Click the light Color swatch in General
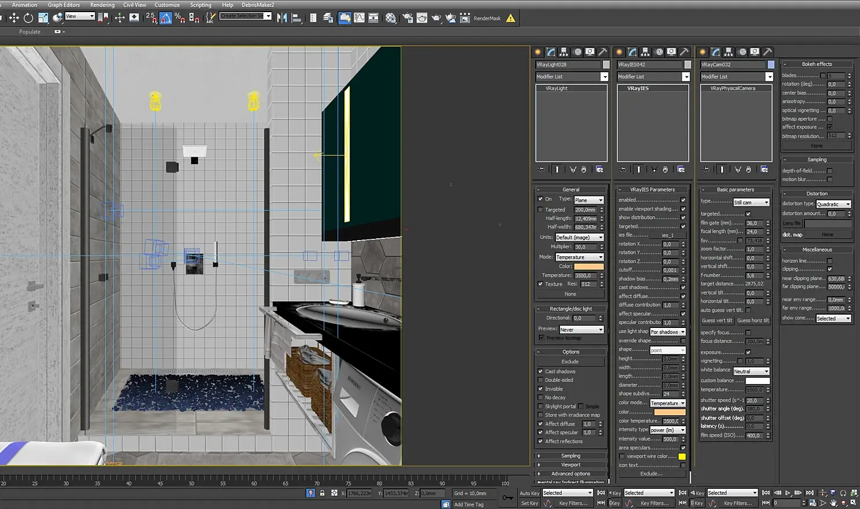The width and height of the screenshot is (860, 509). 588,267
